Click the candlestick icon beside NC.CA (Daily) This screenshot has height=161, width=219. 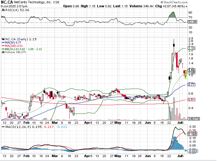click(x=3, y=39)
